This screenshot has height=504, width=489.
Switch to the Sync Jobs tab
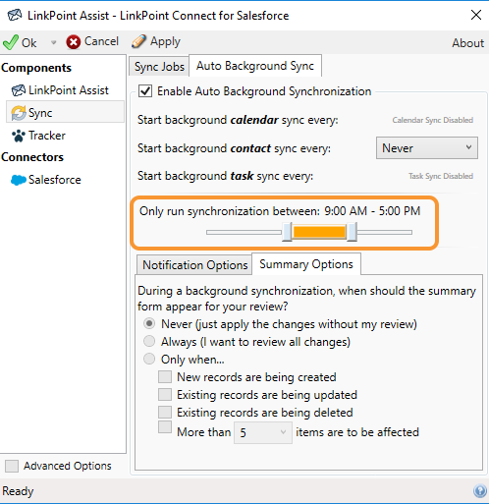point(159,67)
